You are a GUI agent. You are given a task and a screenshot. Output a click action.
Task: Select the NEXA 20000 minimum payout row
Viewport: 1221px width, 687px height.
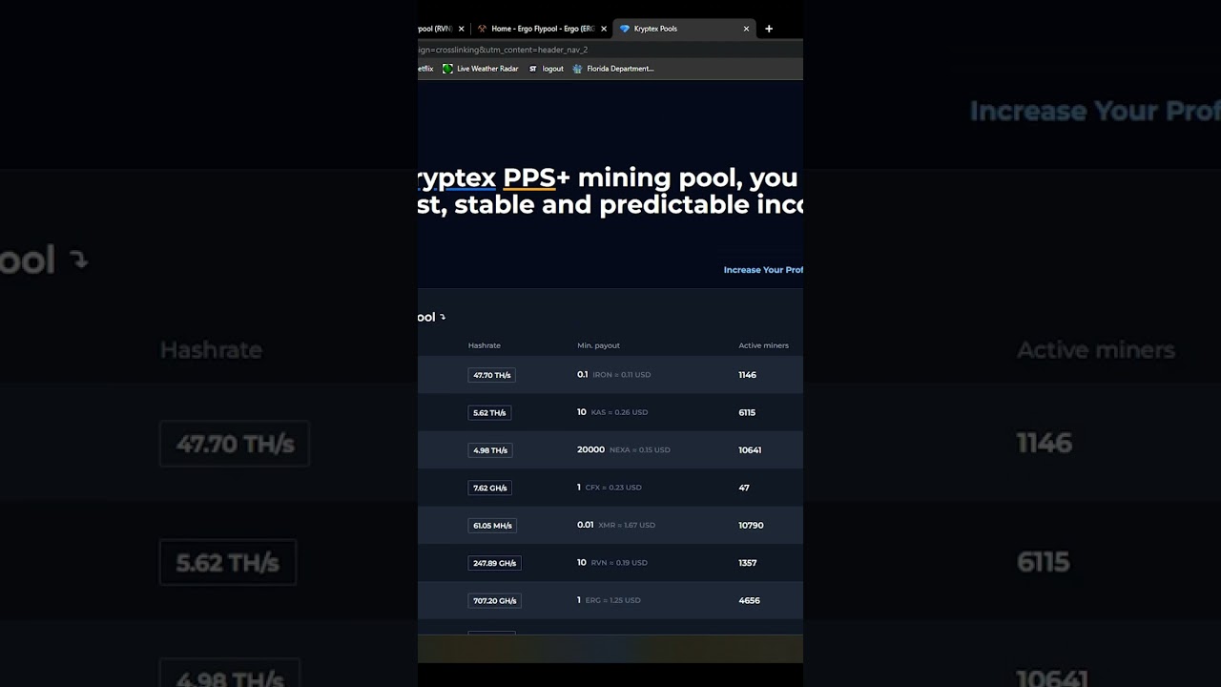coord(623,449)
